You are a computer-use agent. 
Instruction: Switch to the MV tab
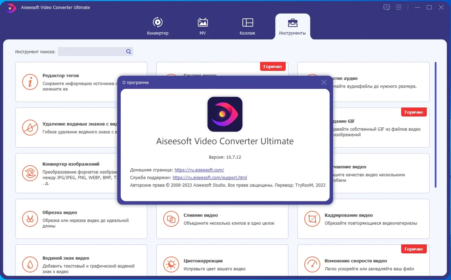click(203, 26)
